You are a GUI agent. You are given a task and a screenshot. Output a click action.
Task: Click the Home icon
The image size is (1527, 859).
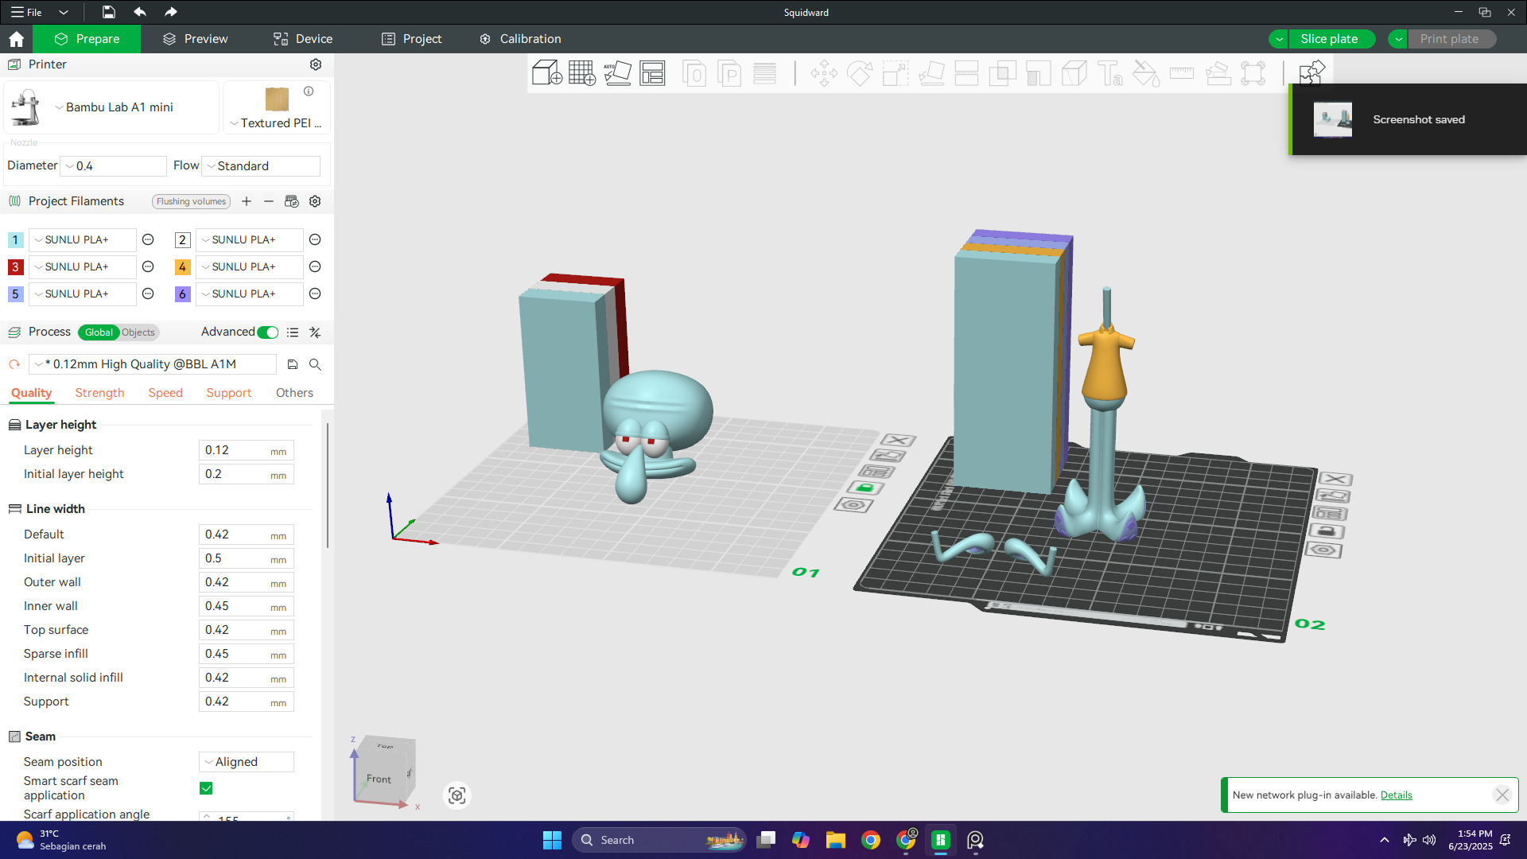[16, 39]
